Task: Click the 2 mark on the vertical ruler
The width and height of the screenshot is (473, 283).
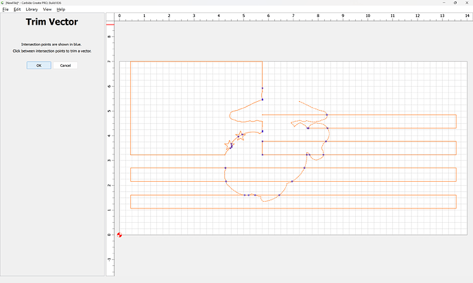Action: click(110, 185)
